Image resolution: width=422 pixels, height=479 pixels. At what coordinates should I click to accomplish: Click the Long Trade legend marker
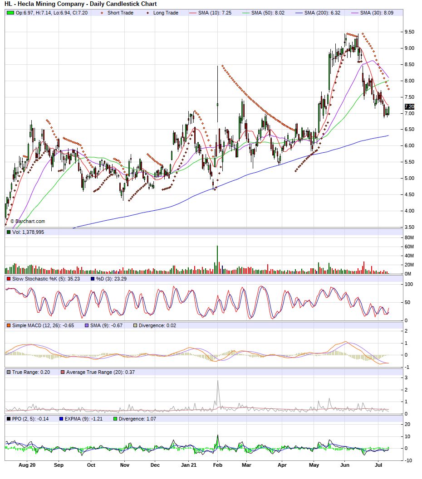[x=148, y=13]
